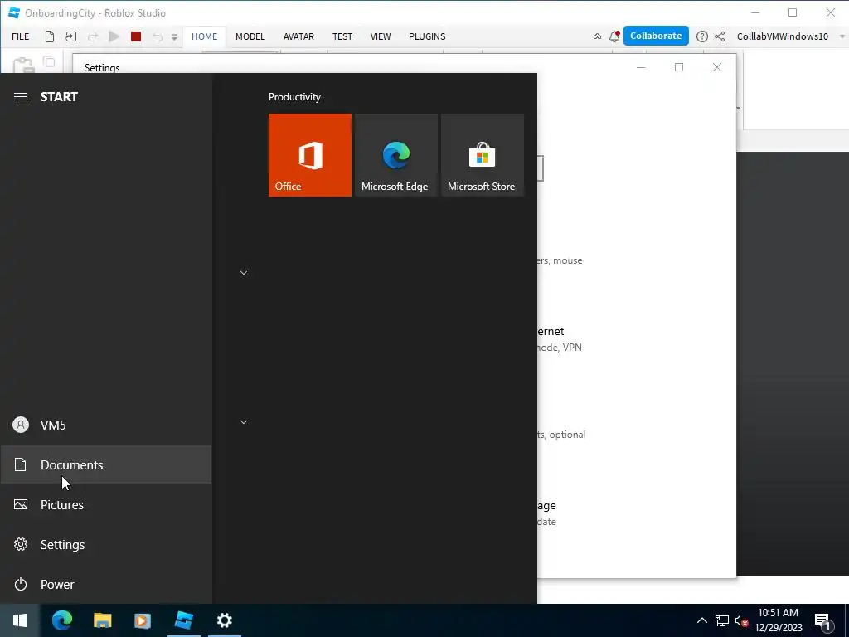Click the new file icon in Roblox Studio

[49, 36]
